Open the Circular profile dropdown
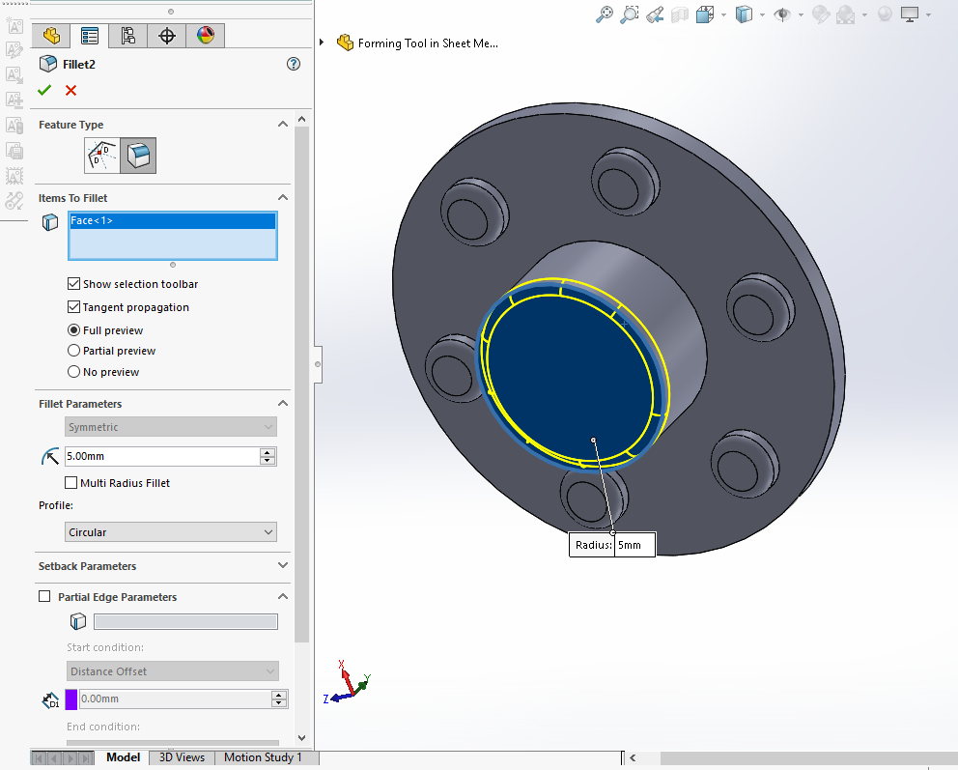Screen dimensions: 958x770 171,532
